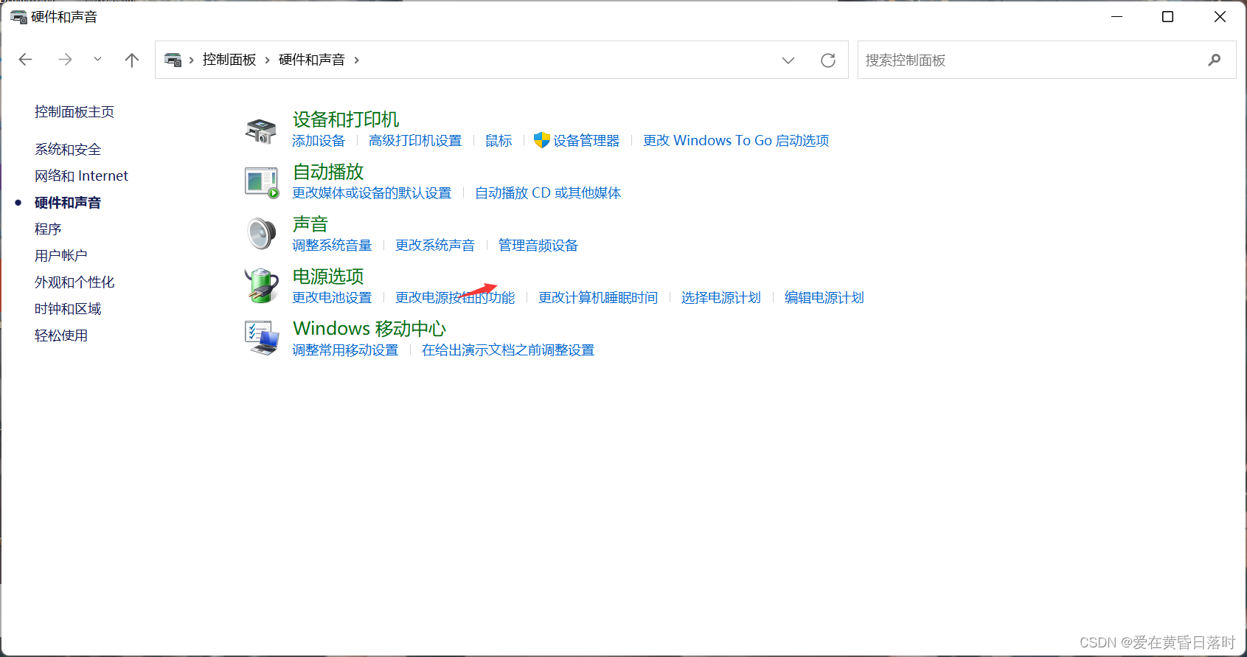This screenshot has width=1247, height=657.
Task: Expand the chevron before 控制面板 breadcrumb
Action: click(191, 60)
